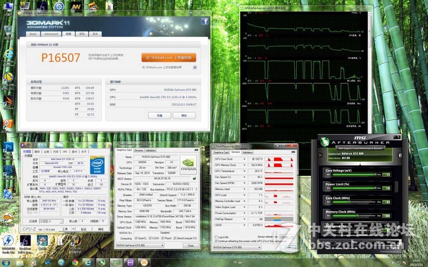The height and width of the screenshot is (267, 428).
Task: Click the Facebook icon in 3DMark 11
Action: [x=205, y=21]
